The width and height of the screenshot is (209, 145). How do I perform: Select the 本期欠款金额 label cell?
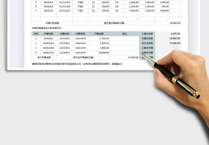pos(52,23)
